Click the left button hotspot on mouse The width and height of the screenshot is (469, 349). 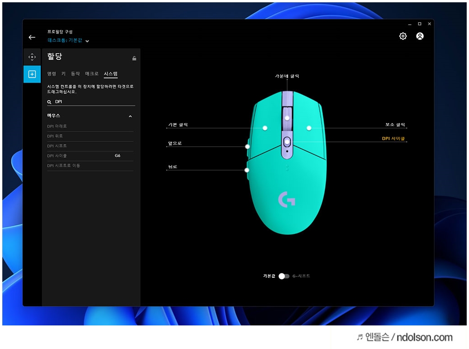(265, 128)
